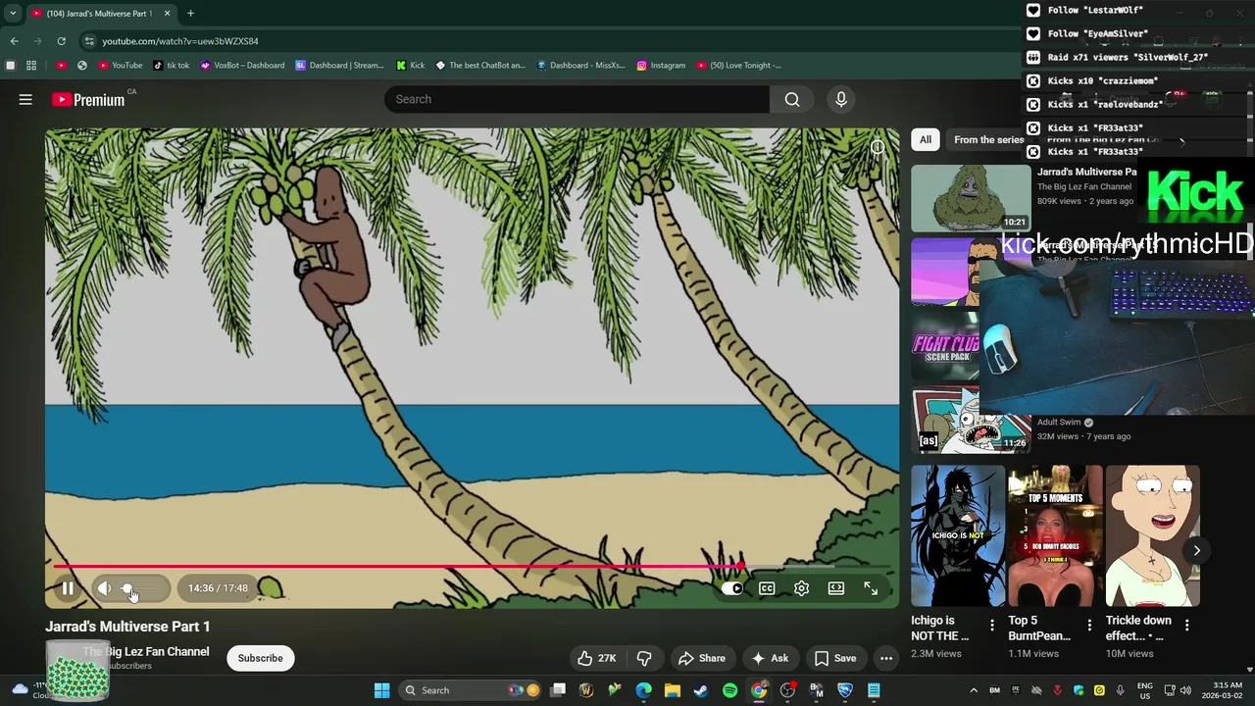
Task: Open the Trickle down effect short
Action: [x=1153, y=535]
